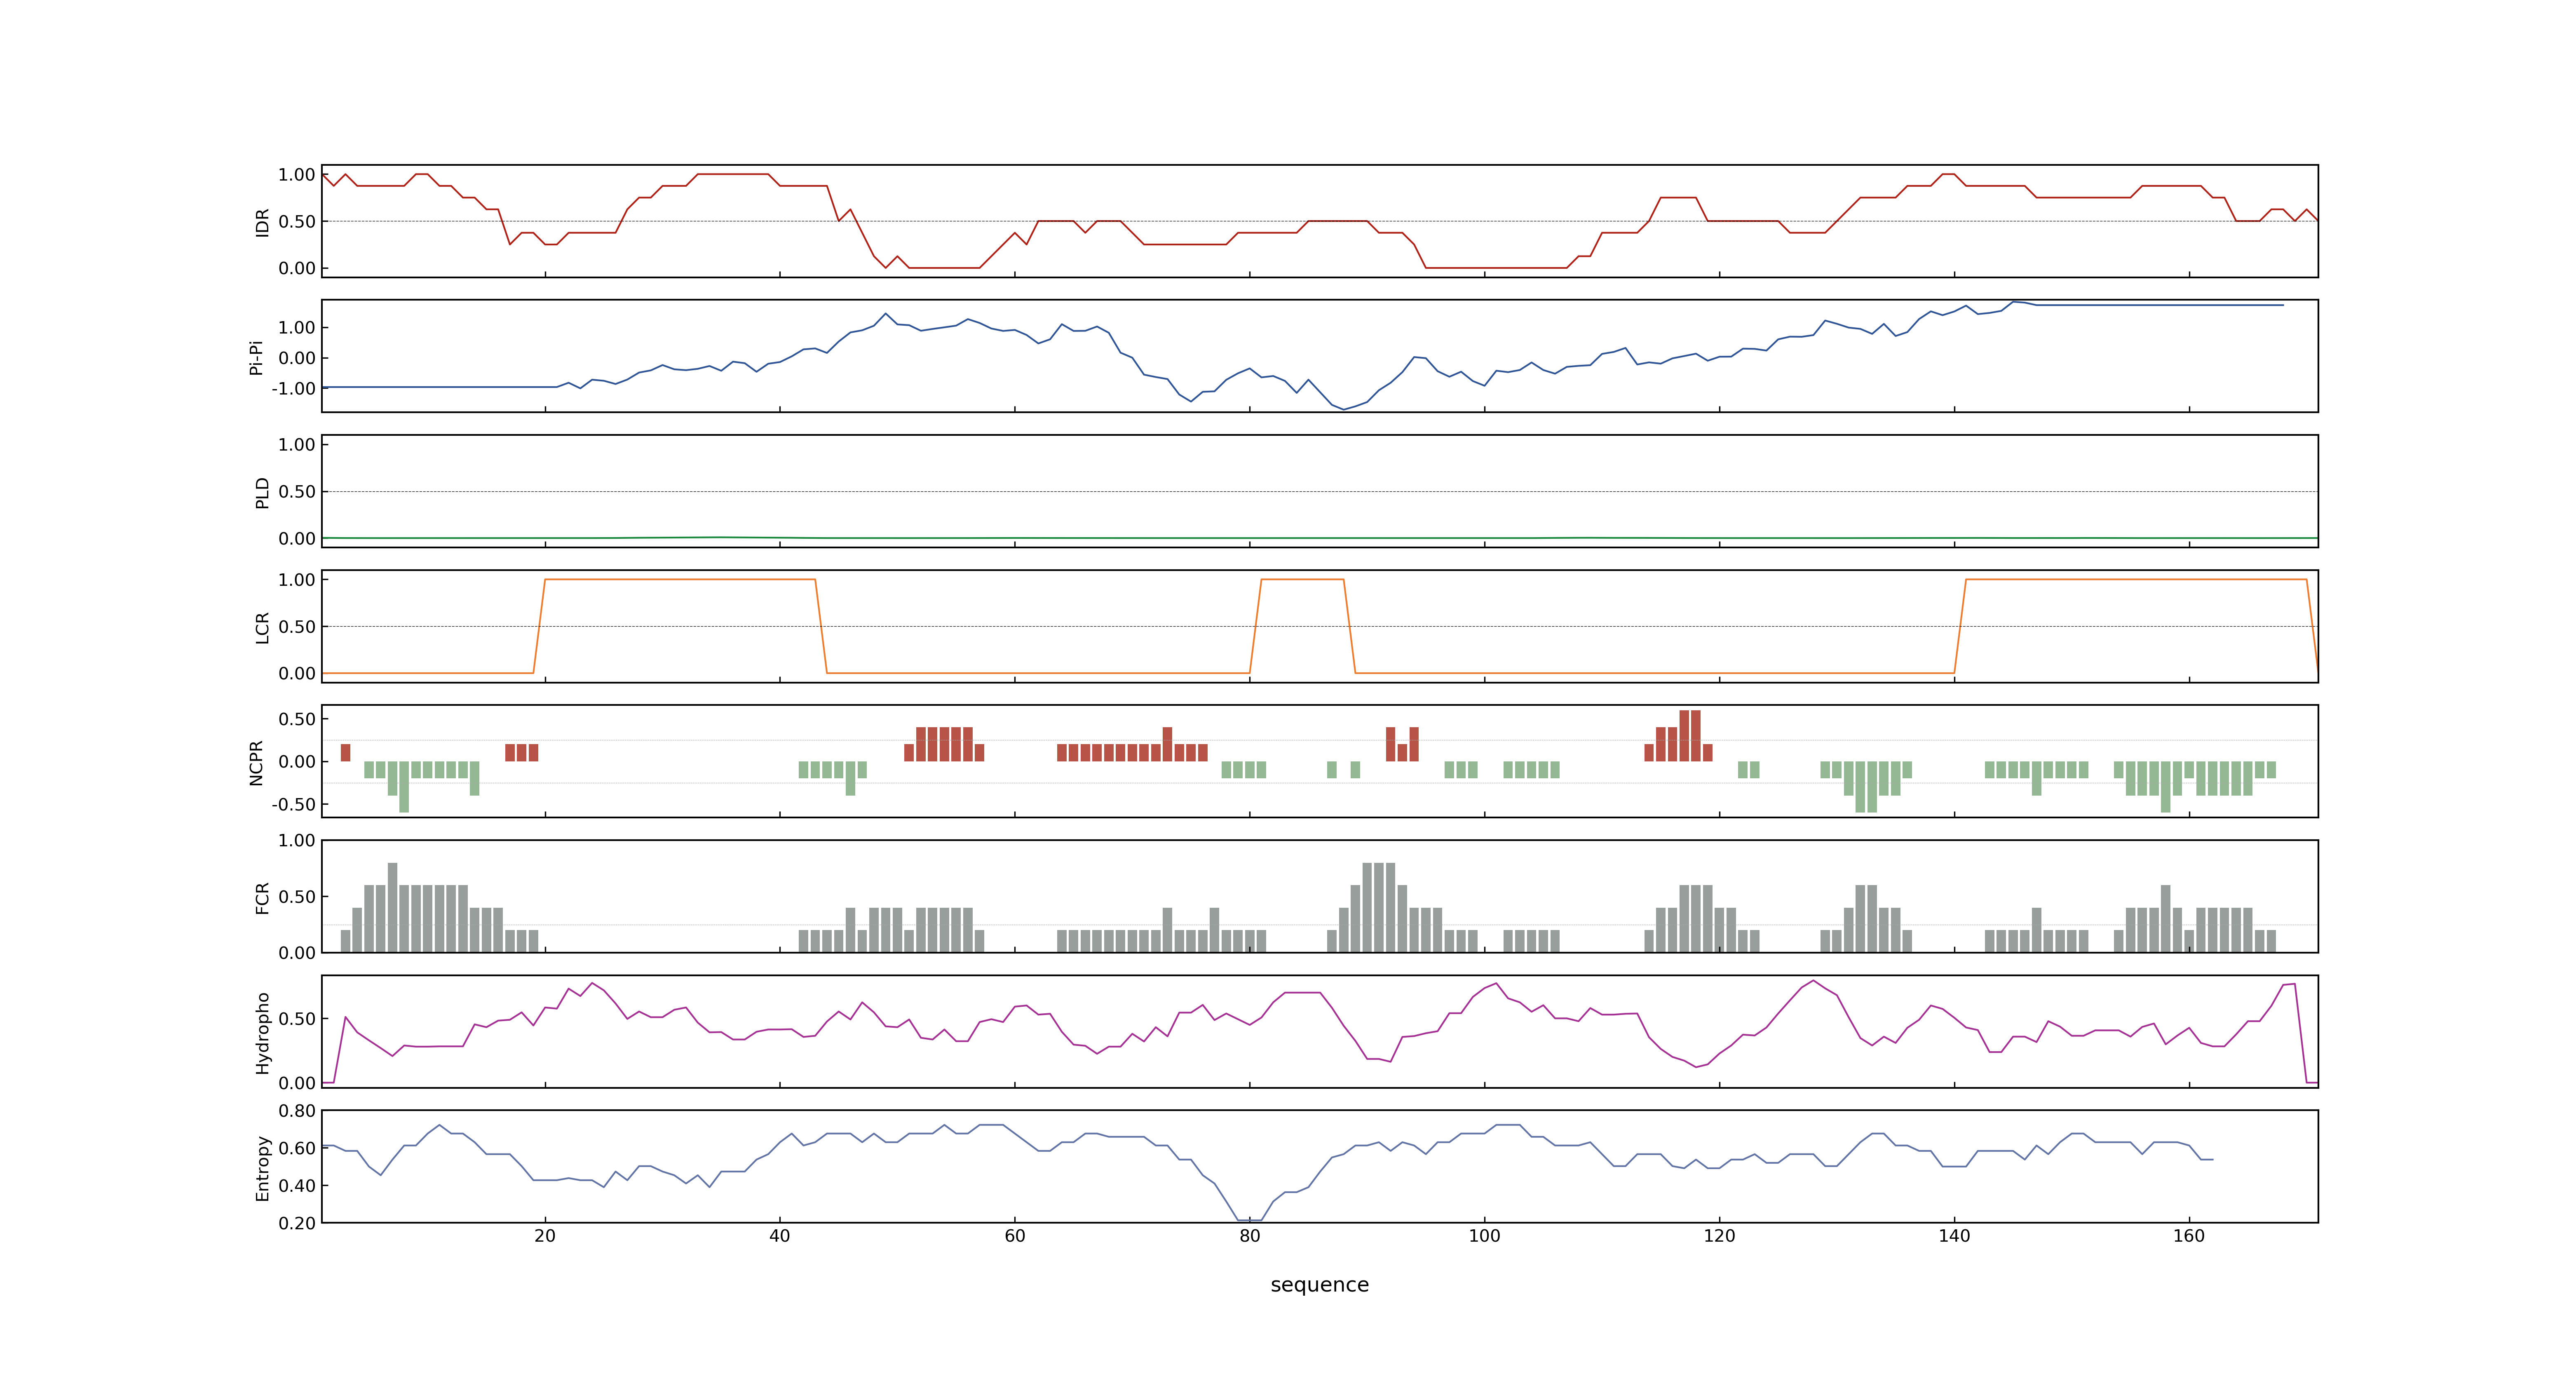Click x-axis tick label 100
Screen dimensions: 2576x1374
1484,1236
